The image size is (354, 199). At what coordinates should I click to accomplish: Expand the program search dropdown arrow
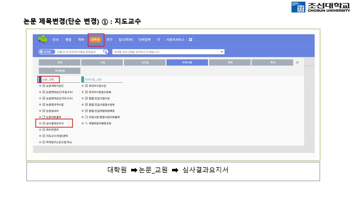tap(222, 52)
